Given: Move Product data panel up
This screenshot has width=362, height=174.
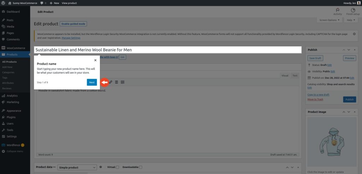Looking at the screenshot, I should (287, 167).
